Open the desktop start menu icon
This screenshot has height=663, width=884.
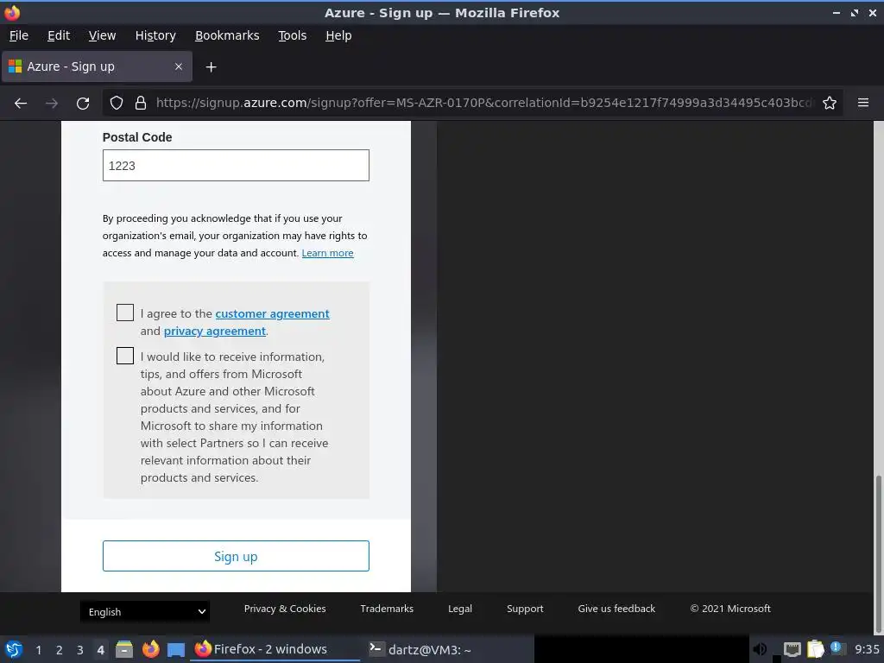click(x=14, y=649)
